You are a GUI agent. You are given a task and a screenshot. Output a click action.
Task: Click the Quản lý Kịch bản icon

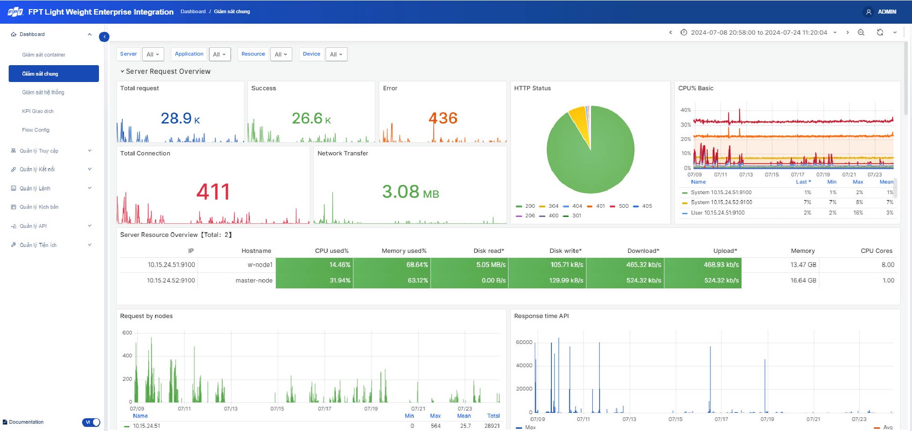click(14, 207)
